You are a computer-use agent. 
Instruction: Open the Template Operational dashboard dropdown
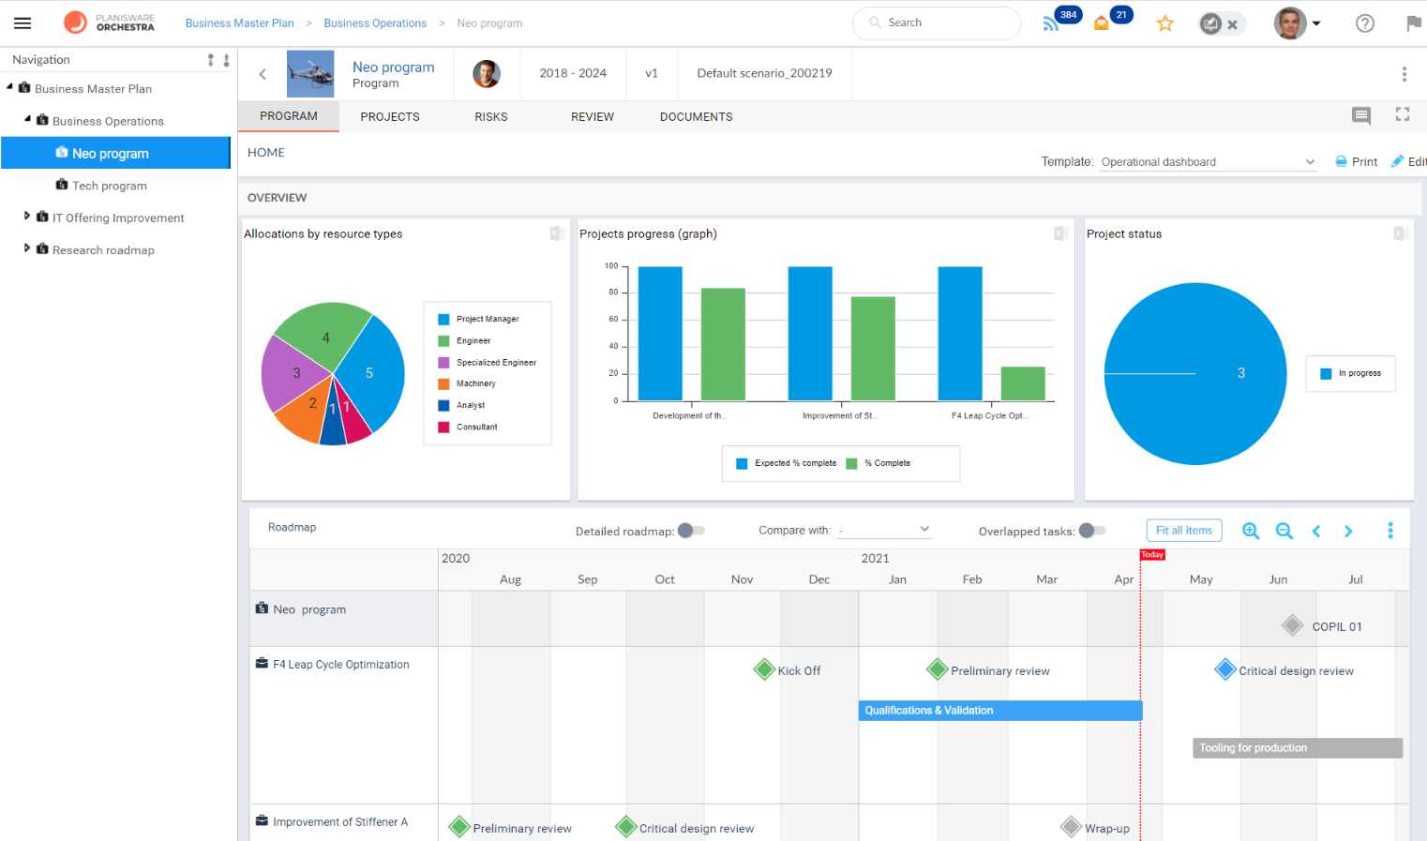pyautogui.click(x=1208, y=162)
